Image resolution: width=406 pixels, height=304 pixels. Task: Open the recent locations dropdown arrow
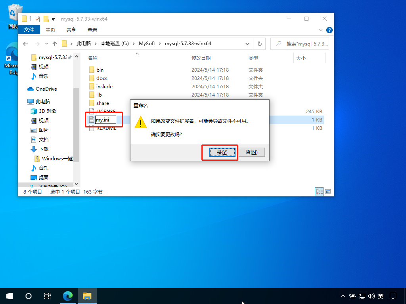coord(46,44)
